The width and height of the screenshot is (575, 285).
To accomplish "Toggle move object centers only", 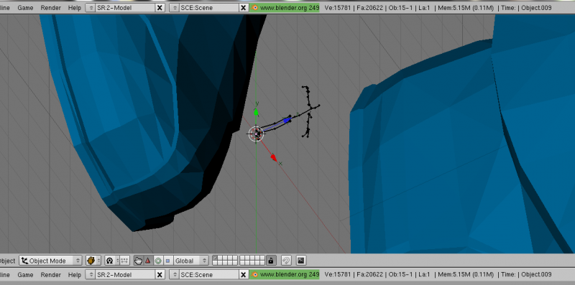I will pyautogui.click(x=124, y=261).
